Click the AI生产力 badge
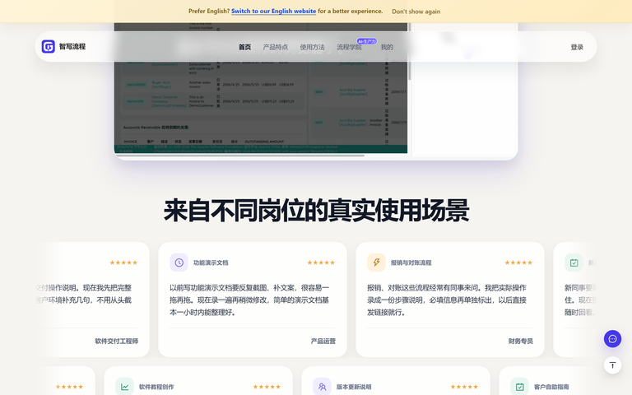632x395 pixels. pos(367,41)
